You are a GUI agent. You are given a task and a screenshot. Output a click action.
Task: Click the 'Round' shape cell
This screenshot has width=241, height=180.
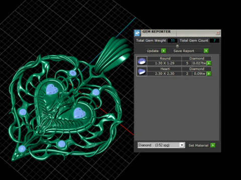tap(165, 58)
